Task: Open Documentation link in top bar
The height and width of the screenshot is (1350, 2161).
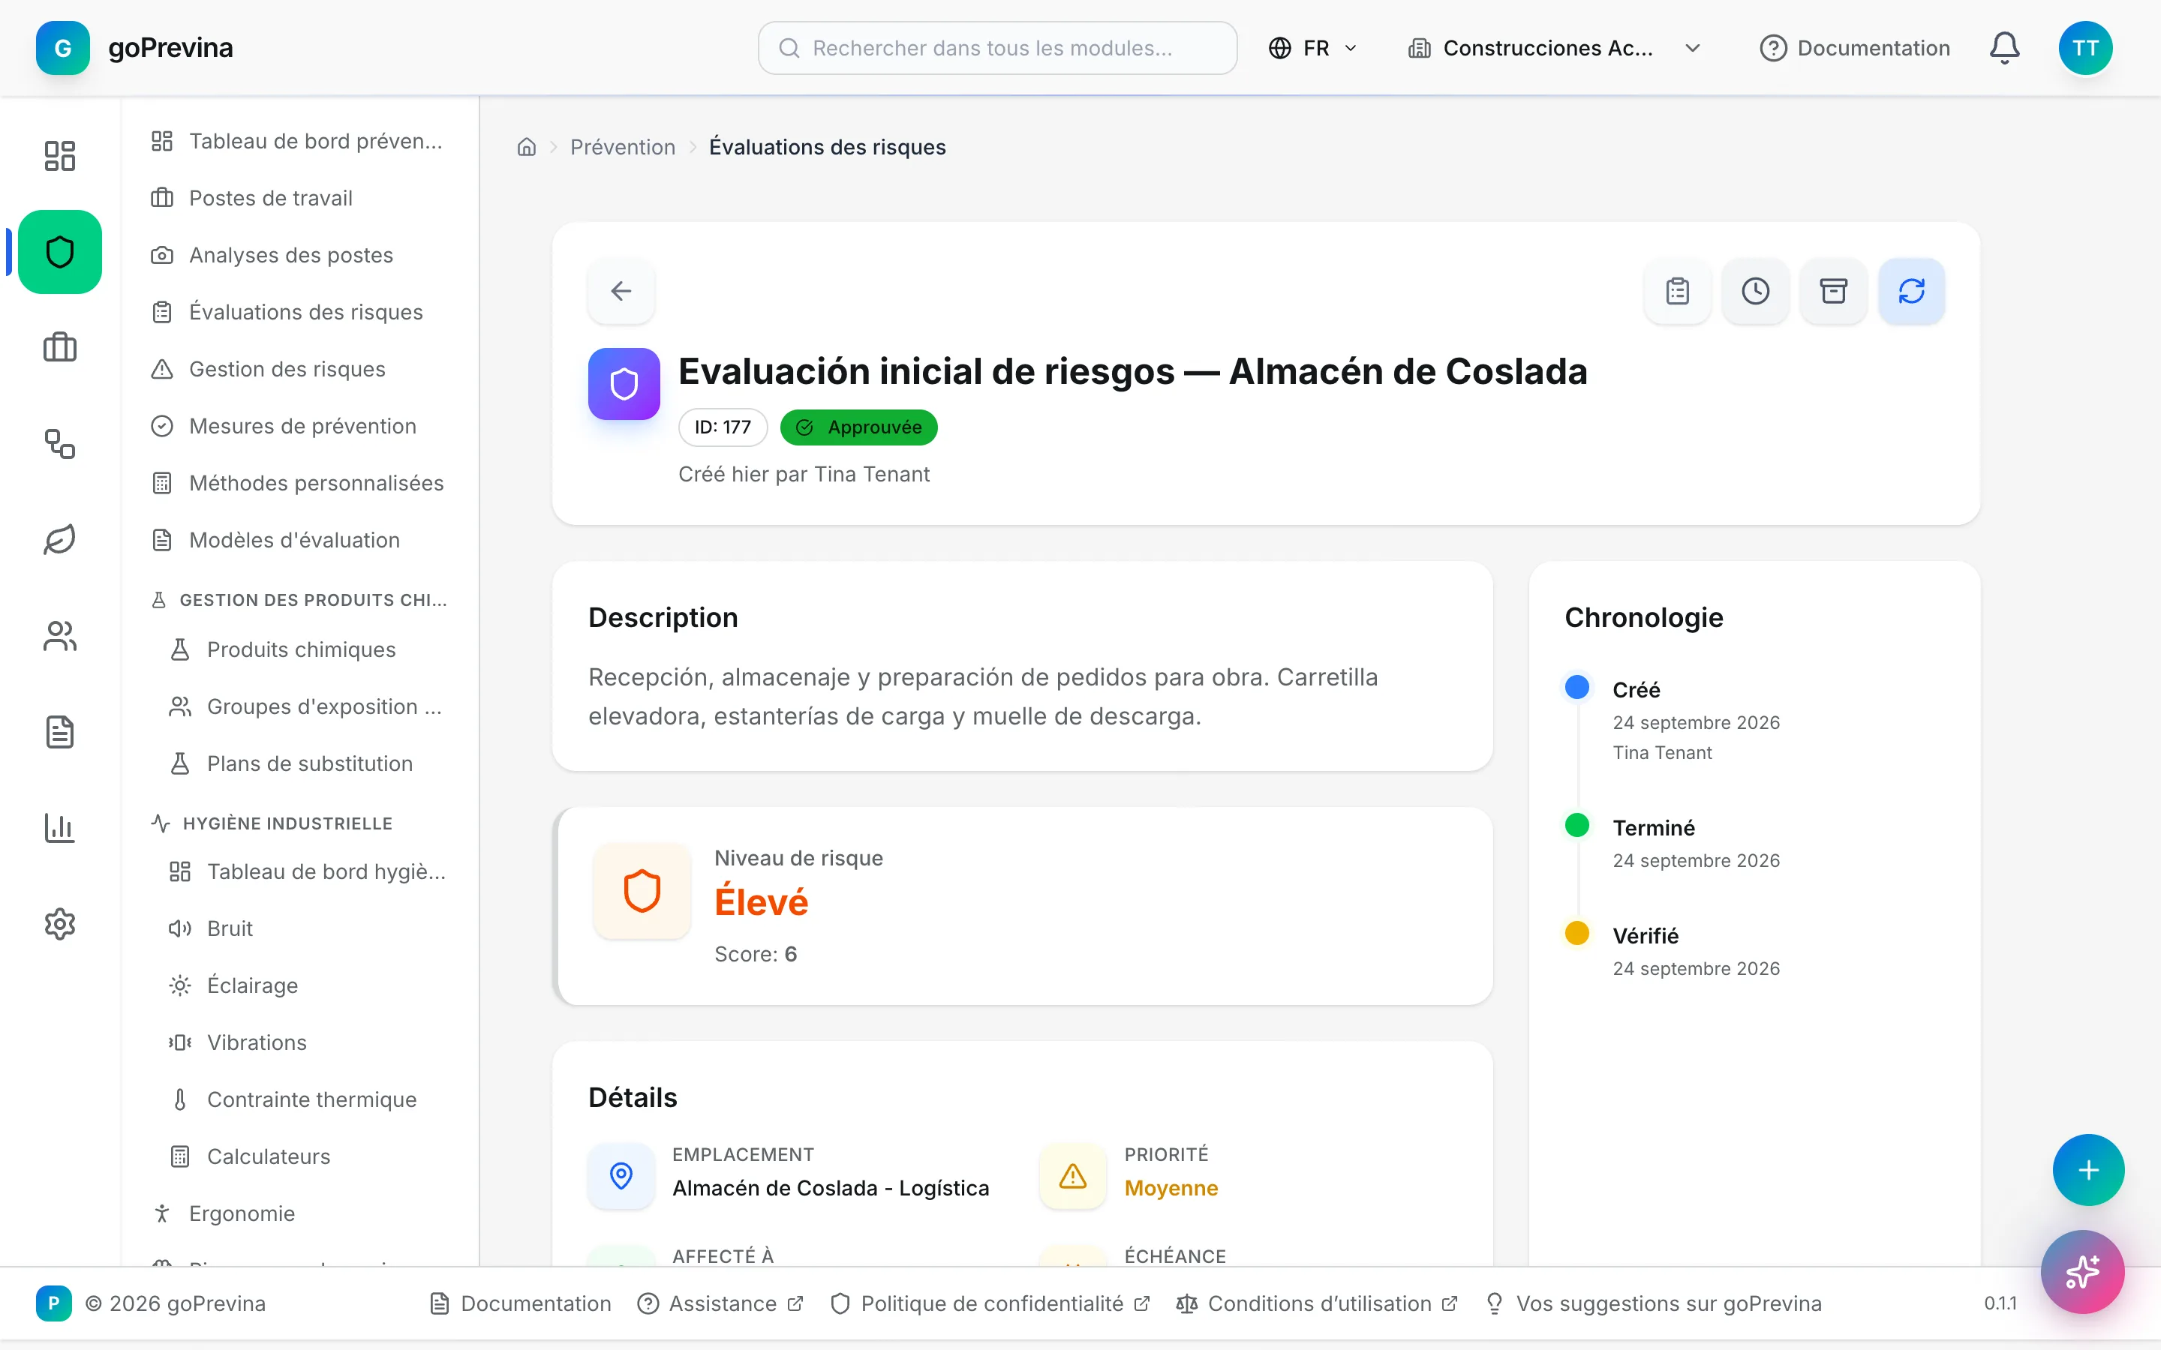Action: point(1855,48)
